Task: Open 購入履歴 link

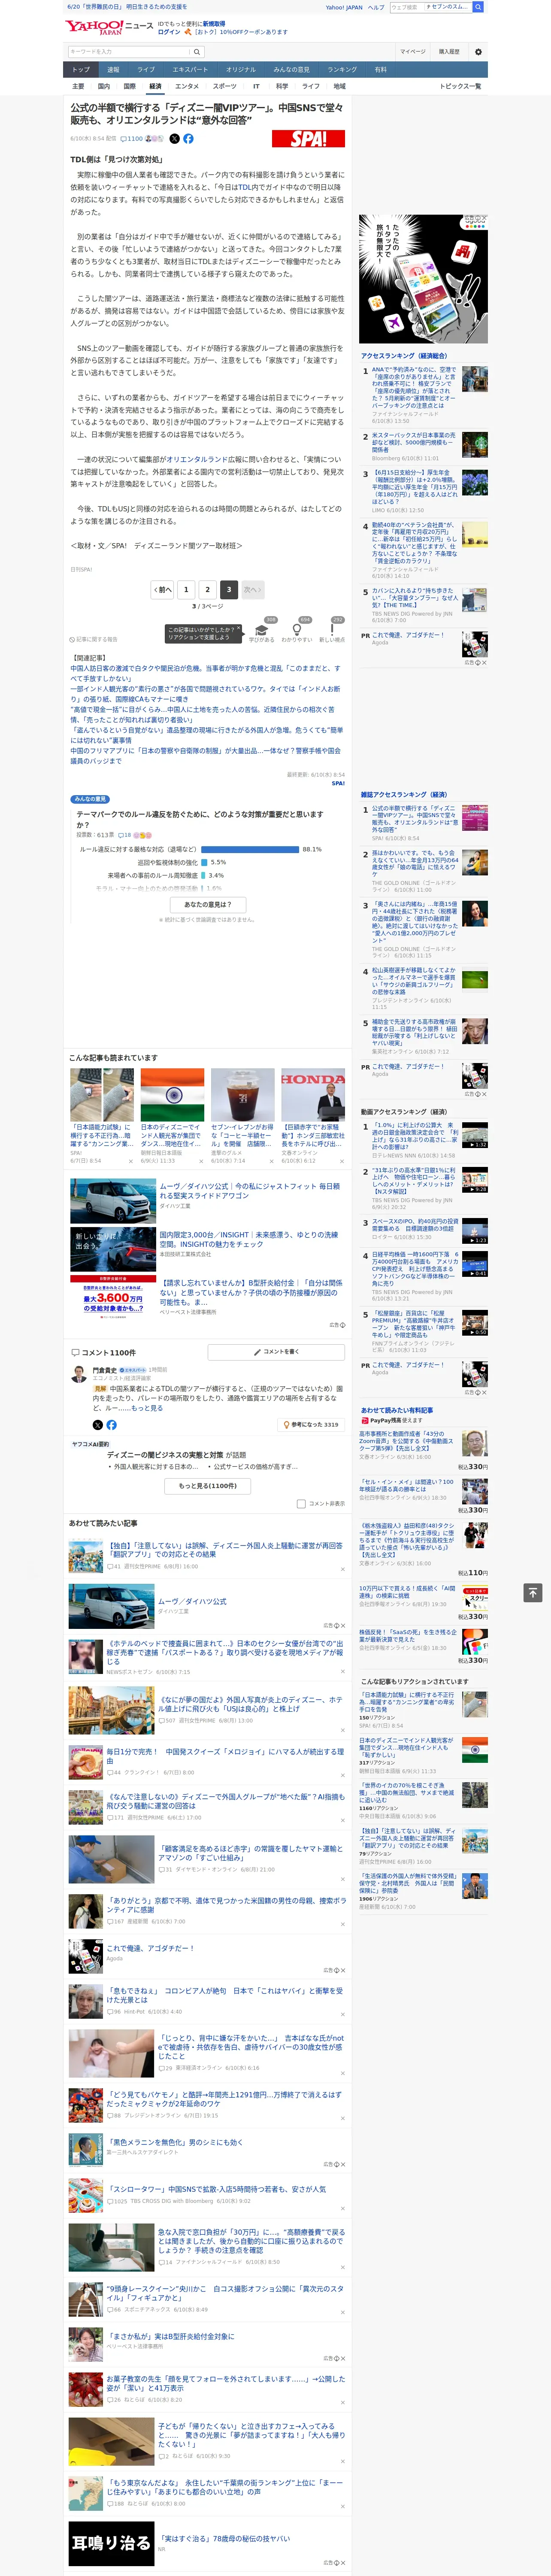Action: [x=449, y=52]
